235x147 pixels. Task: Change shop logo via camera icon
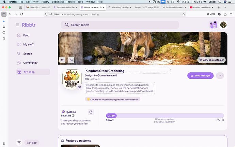click(x=79, y=87)
